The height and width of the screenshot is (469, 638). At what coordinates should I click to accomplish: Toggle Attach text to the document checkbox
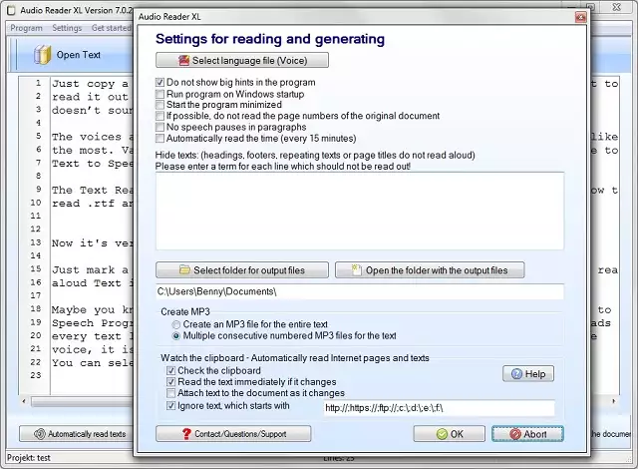coord(170,393)
